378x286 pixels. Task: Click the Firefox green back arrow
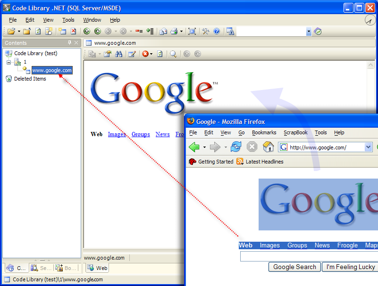click(x=194, y=147)
